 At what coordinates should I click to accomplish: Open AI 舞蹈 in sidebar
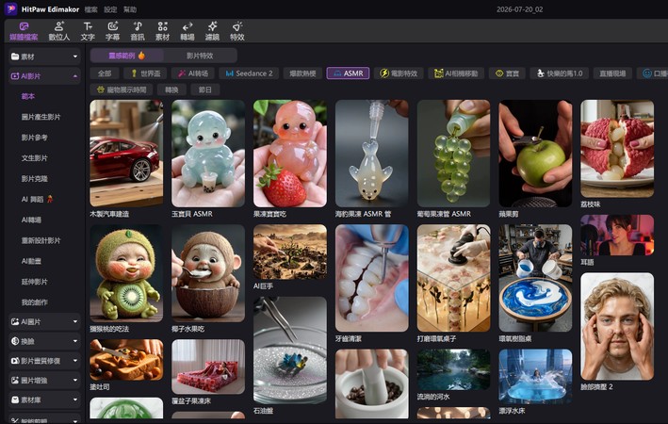pos(37,199)
